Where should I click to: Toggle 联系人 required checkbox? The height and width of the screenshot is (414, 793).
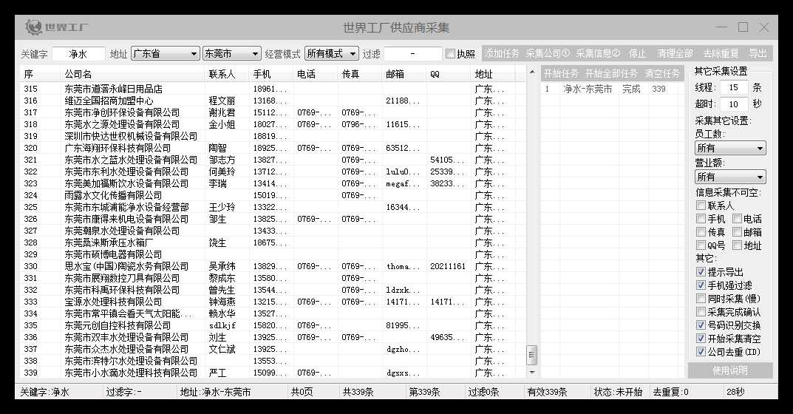point(701,205)
